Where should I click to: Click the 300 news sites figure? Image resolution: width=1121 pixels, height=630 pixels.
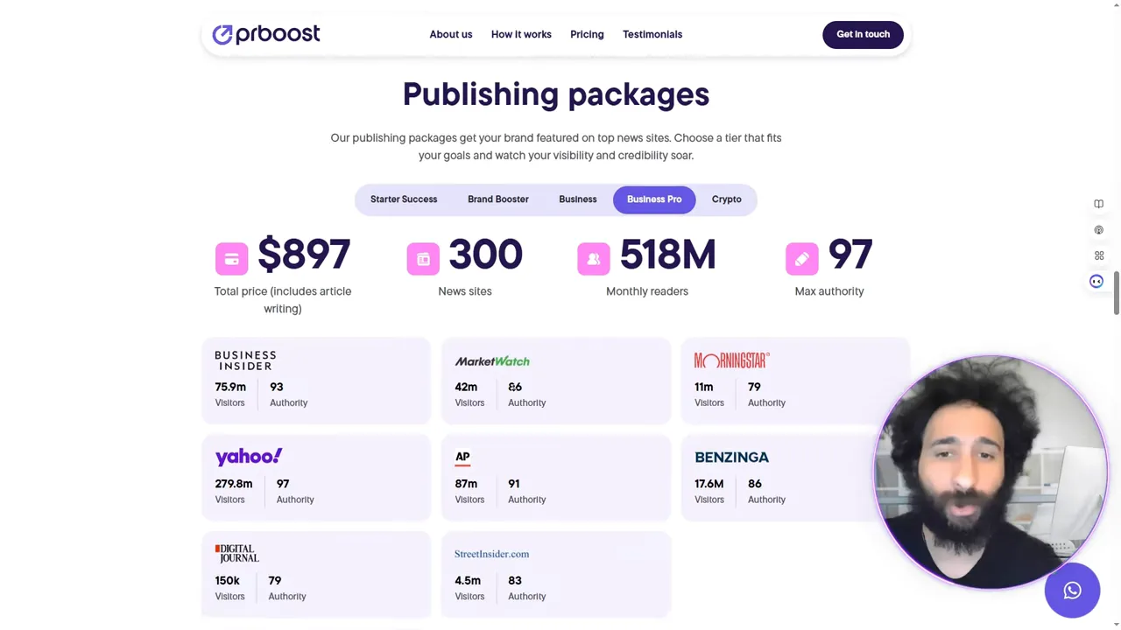tap(485, 255)
